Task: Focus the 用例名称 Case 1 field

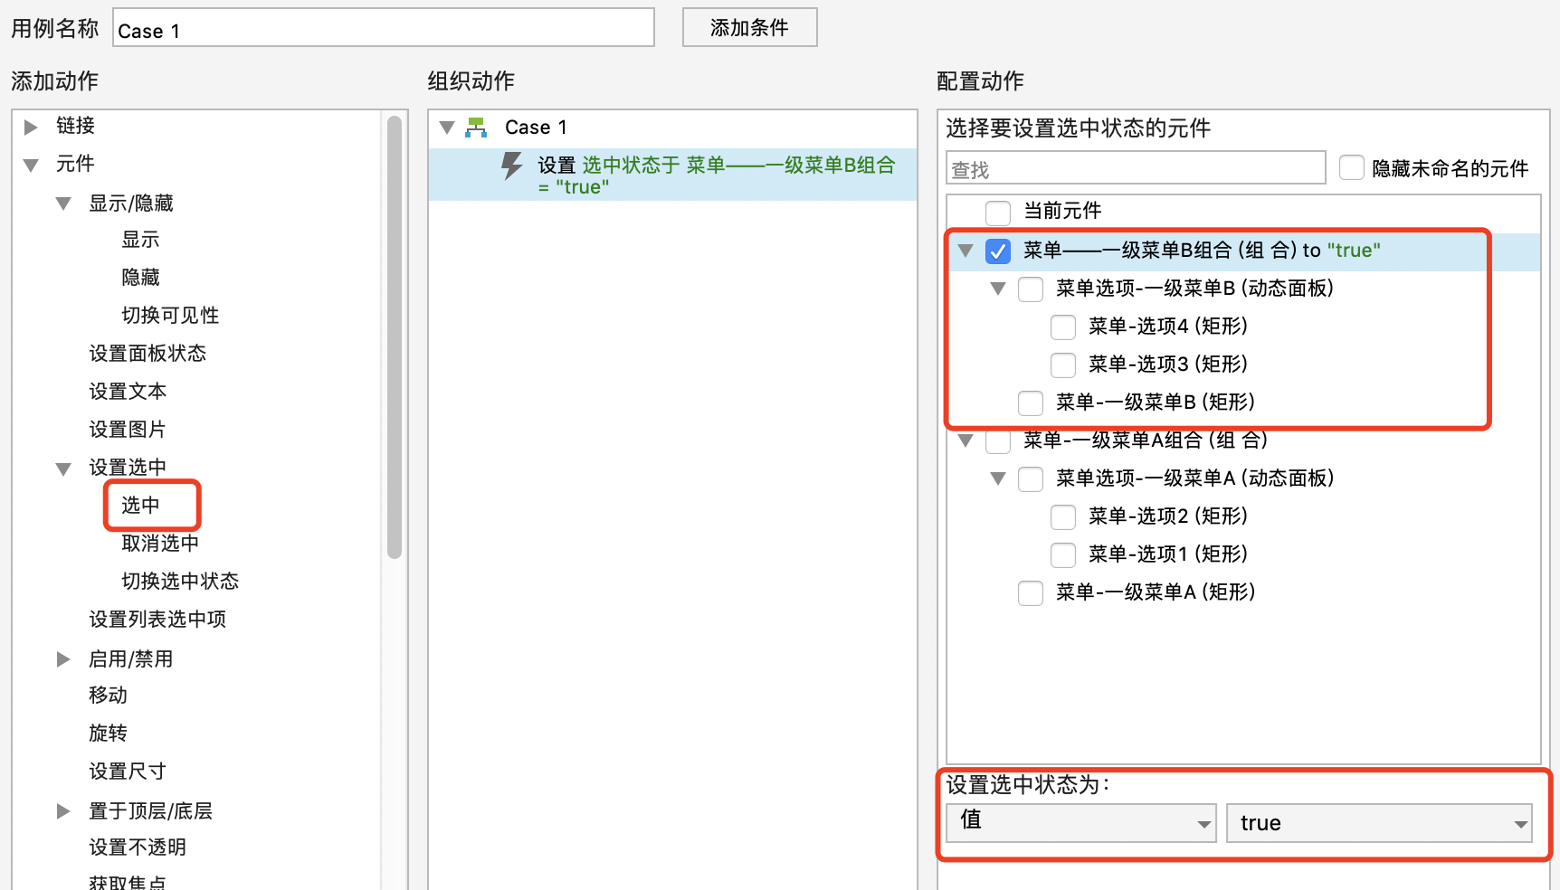Action: point(384,28)
